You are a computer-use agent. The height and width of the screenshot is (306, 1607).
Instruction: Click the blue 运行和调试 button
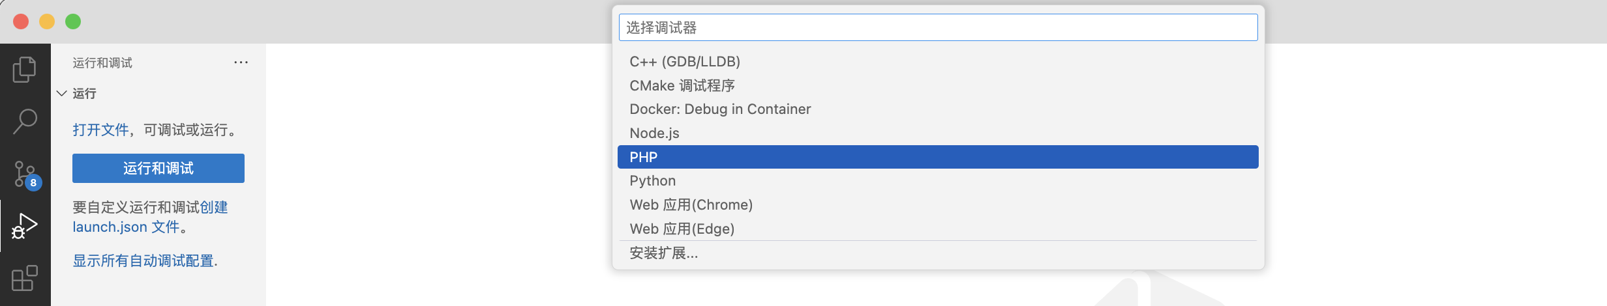point(158,169)
